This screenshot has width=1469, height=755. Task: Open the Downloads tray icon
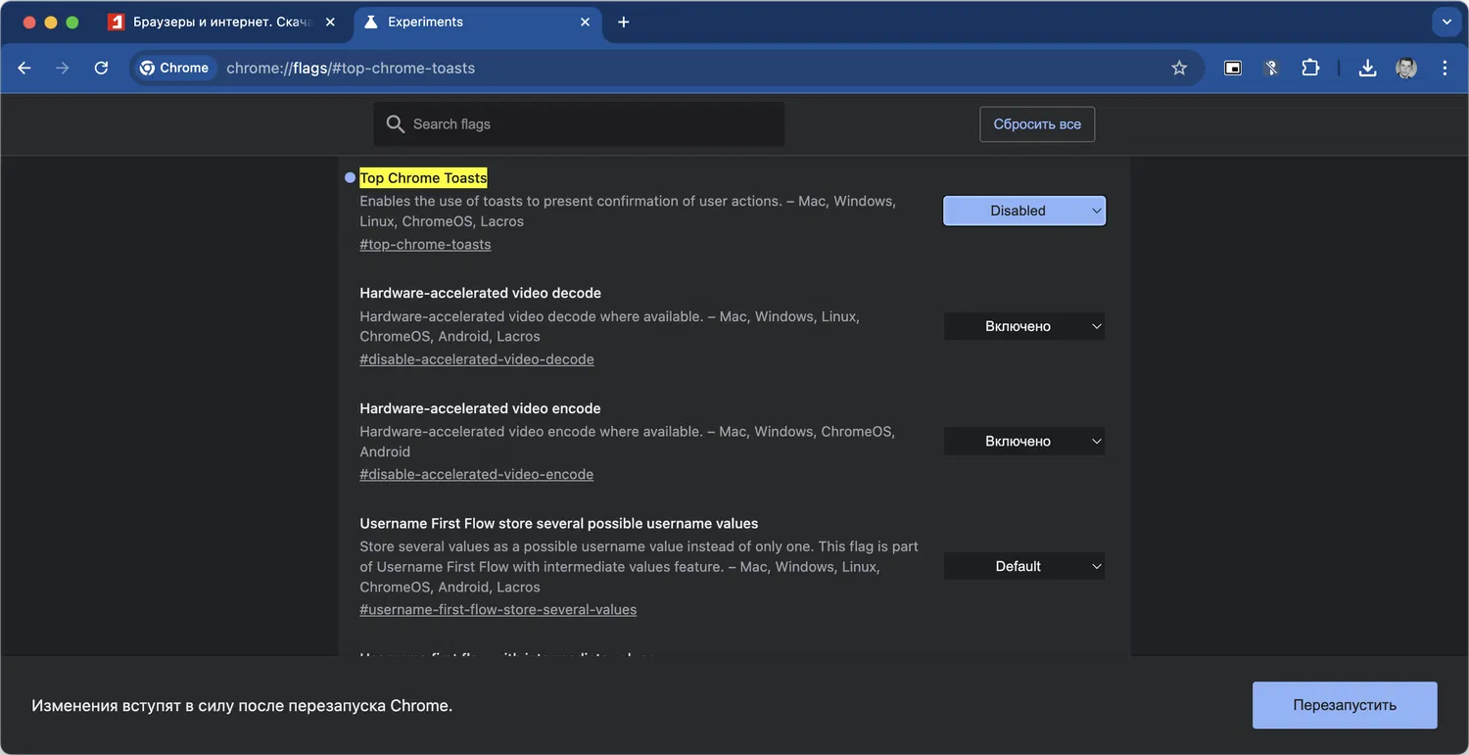[x=1368, y=69]
